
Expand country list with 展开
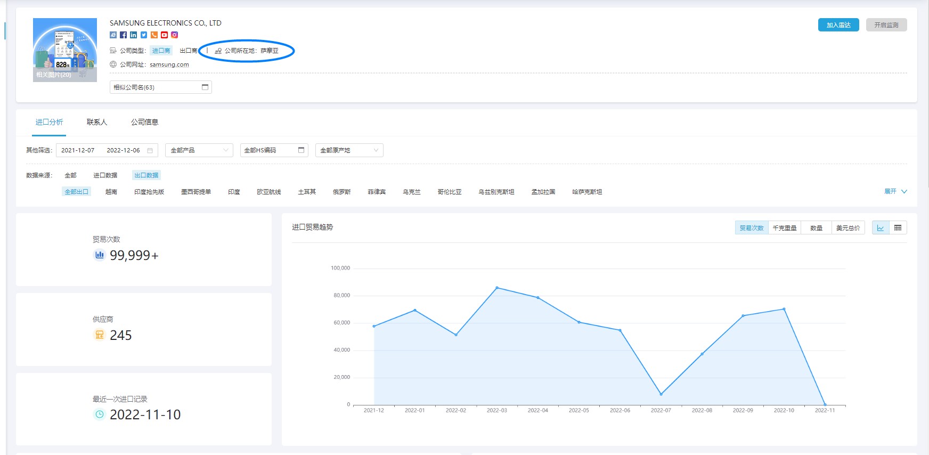click(895, 191)
